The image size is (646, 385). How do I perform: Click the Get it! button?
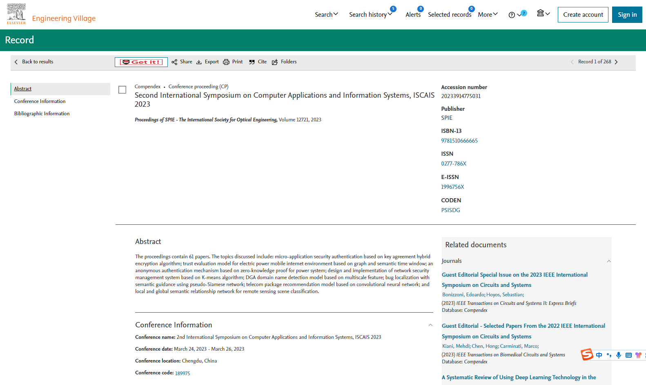(x=141, y=62)
